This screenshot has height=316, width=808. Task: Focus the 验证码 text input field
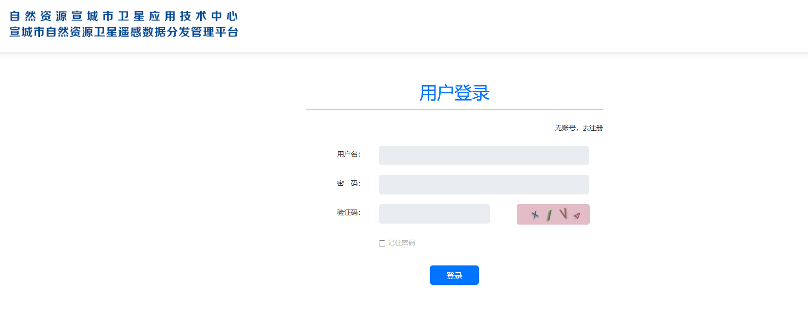tap(434, 214)
